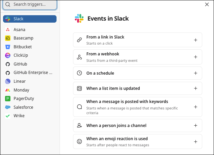The image size is (214, 155).
Task: Choose the From a webhook trigger
Action: (x=138, y=57)
